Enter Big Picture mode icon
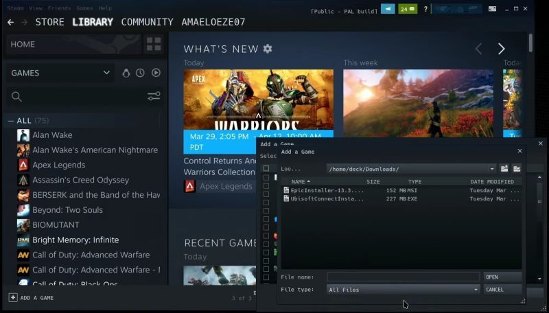This screenshot has width=549, height=313. tap(492, 9)
